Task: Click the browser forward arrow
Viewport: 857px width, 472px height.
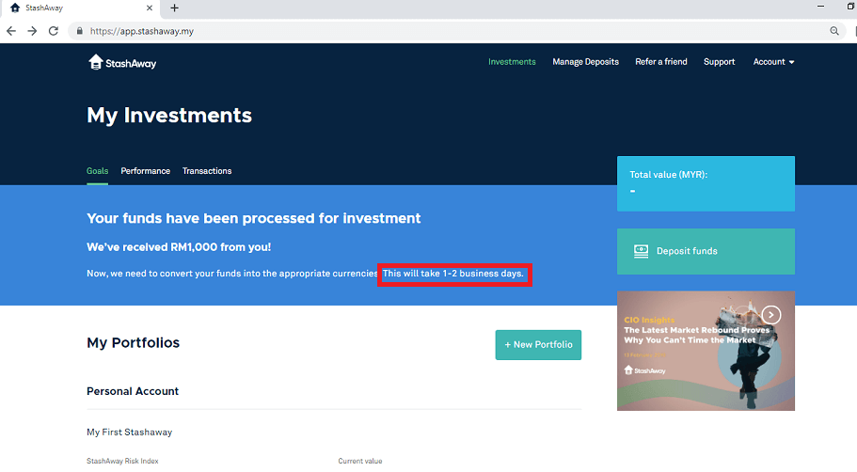Action: point(32,31)
